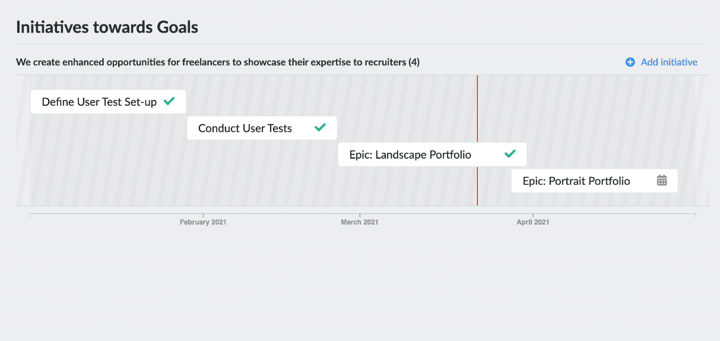Click the green checkmark on Conduct User Tests
Screen dimensions: 720x341
click(x=321, y=128)
